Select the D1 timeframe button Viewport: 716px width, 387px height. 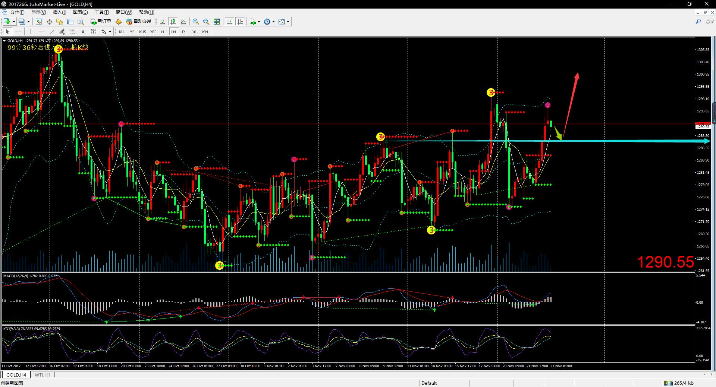(x=184, y=32)
